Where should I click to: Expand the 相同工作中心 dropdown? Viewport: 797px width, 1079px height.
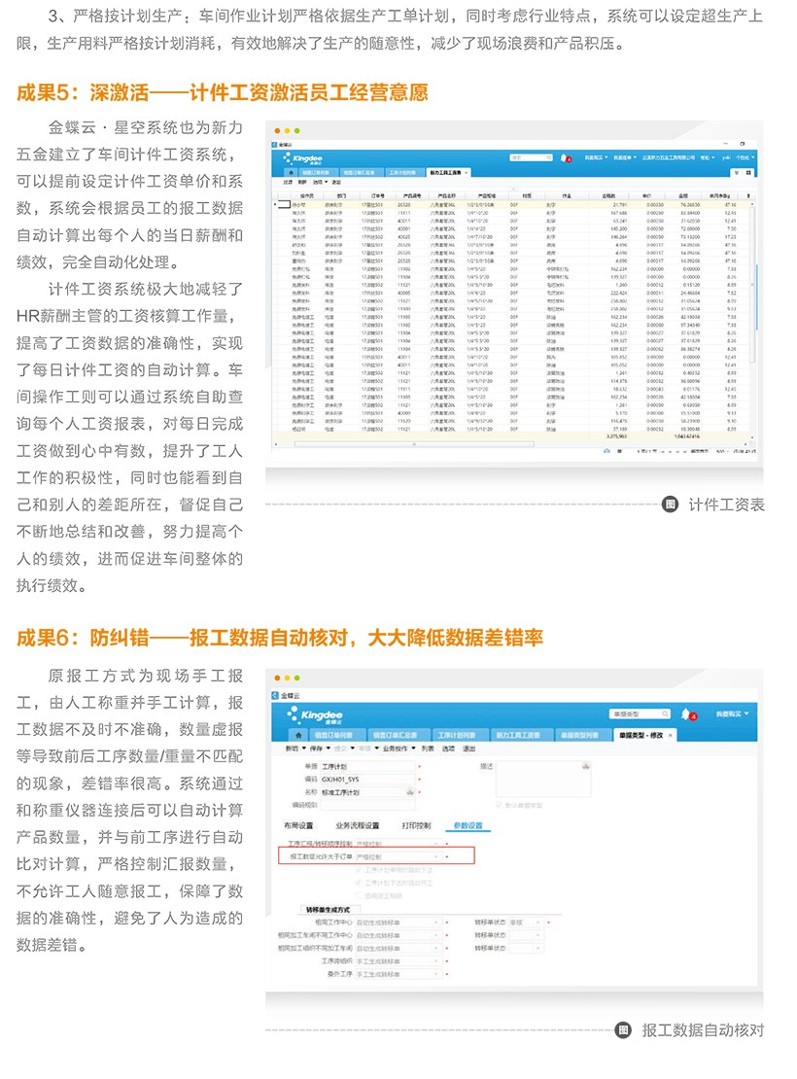tap(436, 922)
